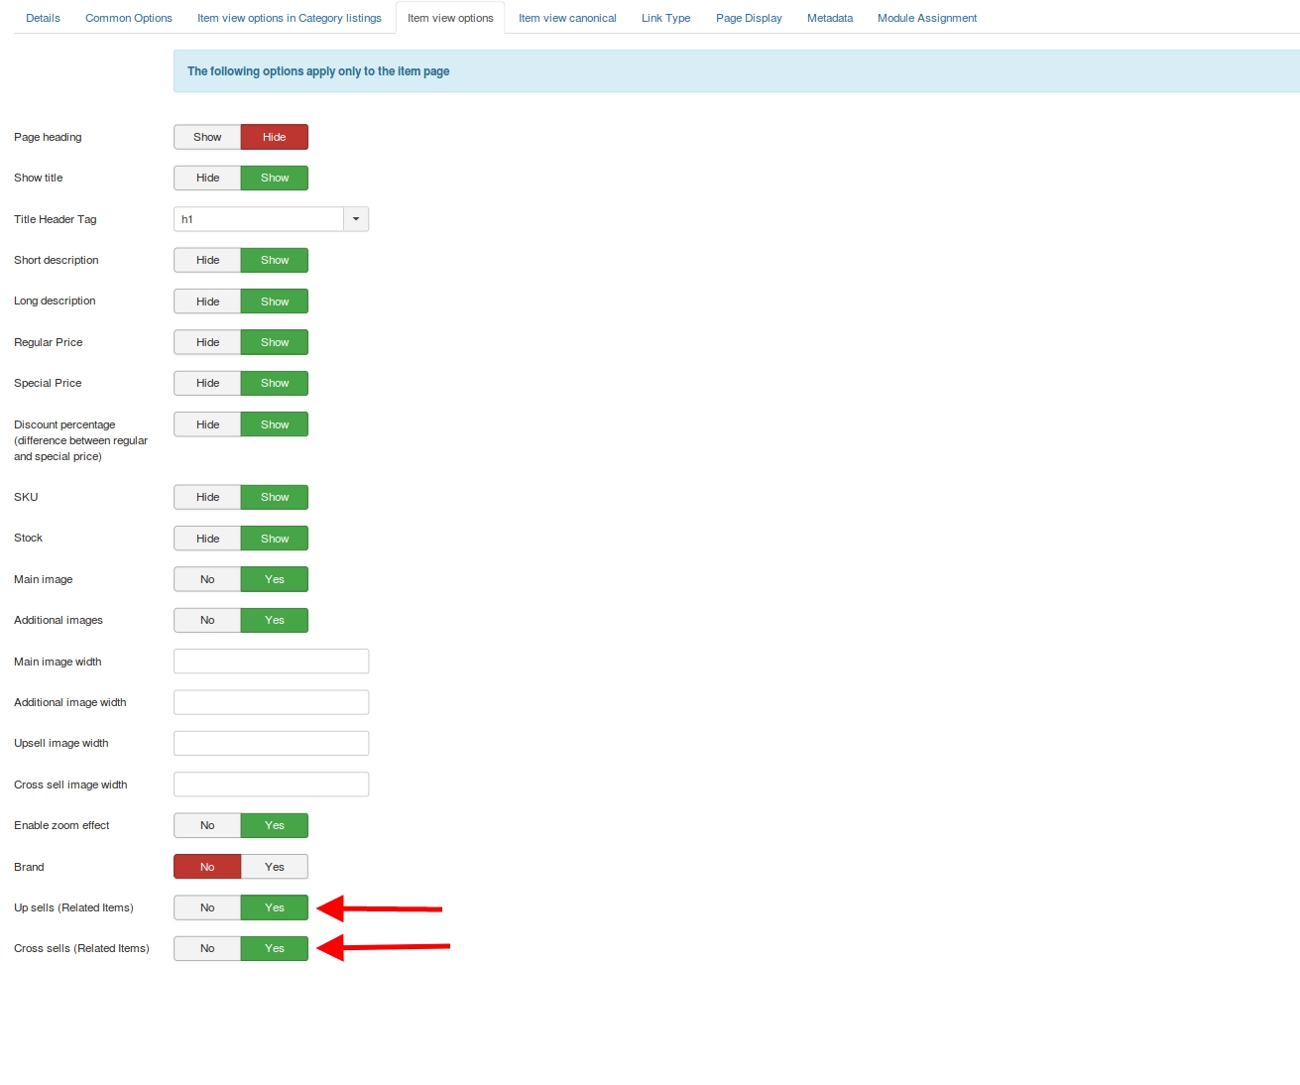Image resolution: width=1300 pixels, height=1085 pixels.
Task: Set Additional images to No
Action: point(207,620)
